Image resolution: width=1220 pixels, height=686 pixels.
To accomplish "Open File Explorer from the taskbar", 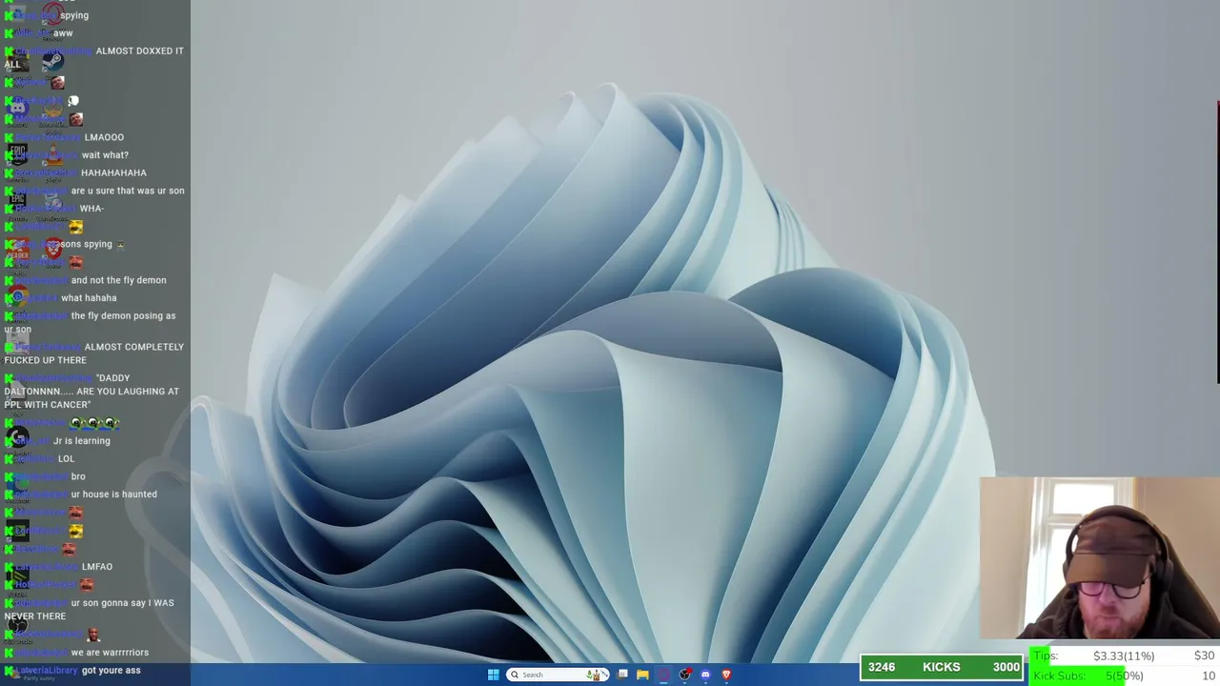I will tap(642, 675).
